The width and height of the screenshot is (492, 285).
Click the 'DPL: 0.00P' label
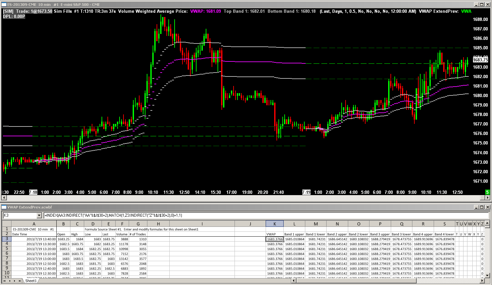point(14,16)
